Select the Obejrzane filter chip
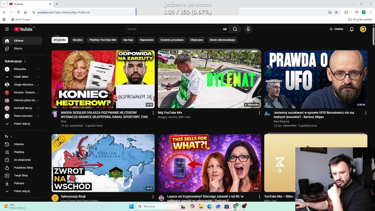Viewport: 375px width, 211px height. pos(197,40)
